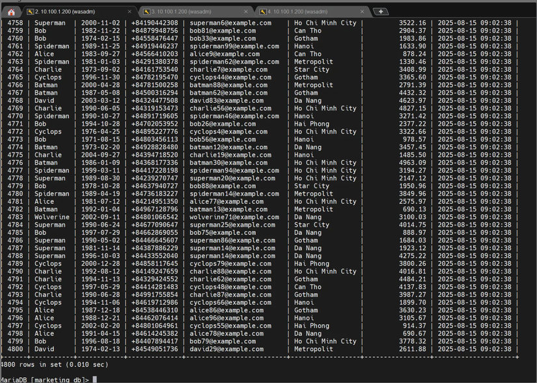This screenshot has height=383, width=537.
Task: Click email bob79@example.com
Action: [x=223, y=341]
